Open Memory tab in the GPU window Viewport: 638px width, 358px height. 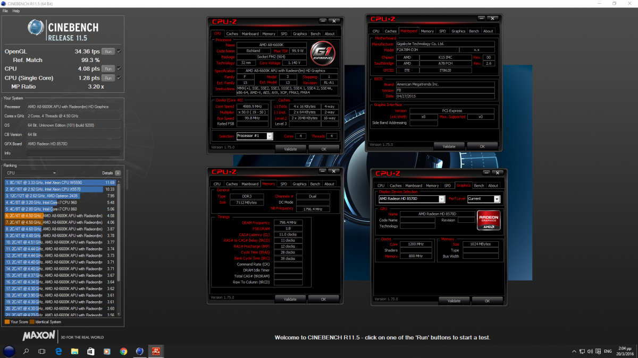[432, 186]
